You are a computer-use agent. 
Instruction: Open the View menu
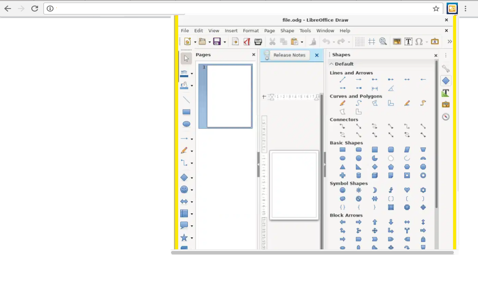(x=214, y=31)
